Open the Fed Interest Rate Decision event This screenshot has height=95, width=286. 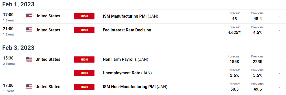pos(127,30)
